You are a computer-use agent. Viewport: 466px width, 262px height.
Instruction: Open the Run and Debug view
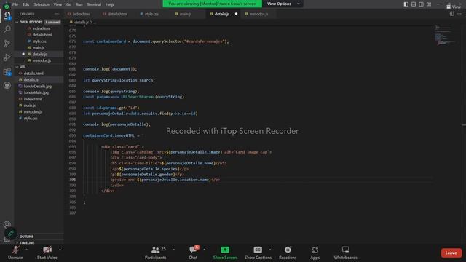click(7, 57)
